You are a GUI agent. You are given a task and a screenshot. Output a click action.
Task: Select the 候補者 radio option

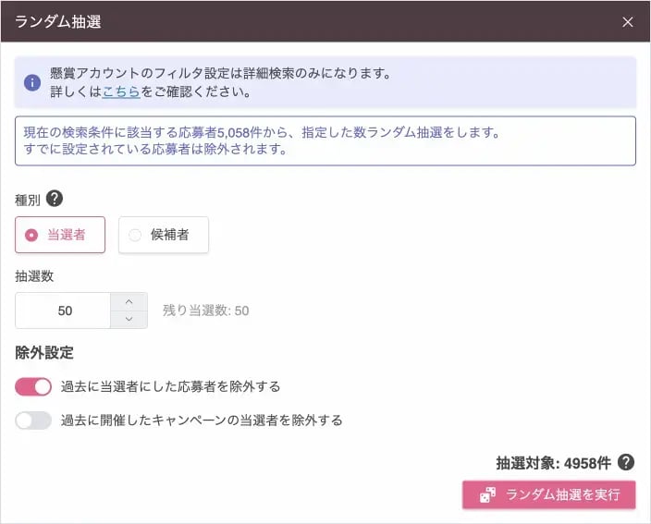point(163,235)
